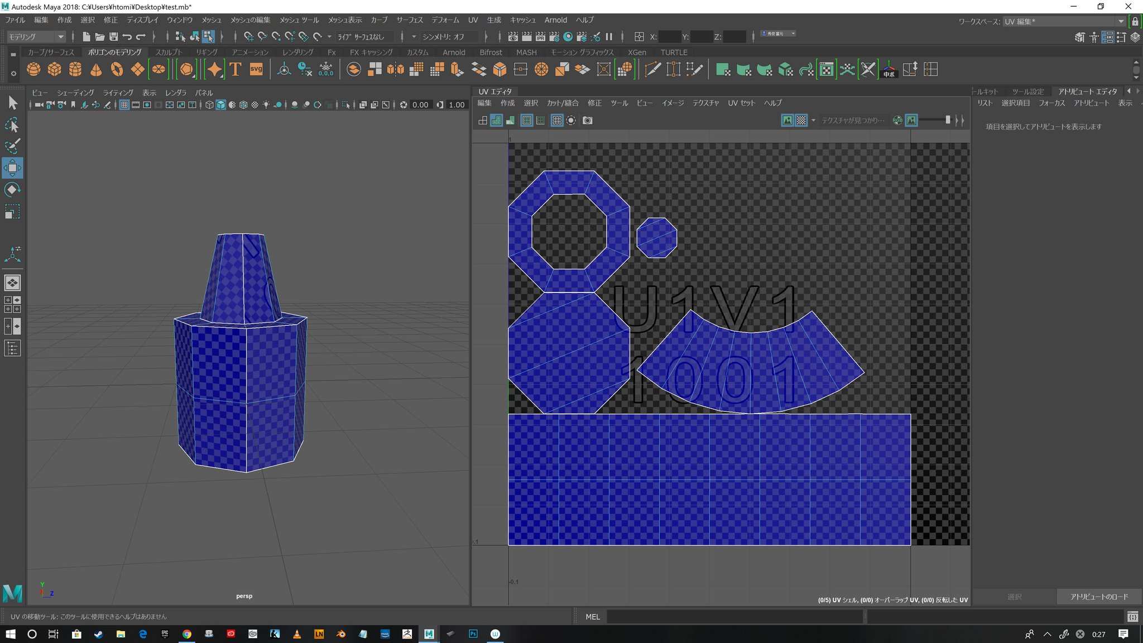Click the SVG import shelf icon
The height and width of the screenshot is (643, 1143).
256,69
